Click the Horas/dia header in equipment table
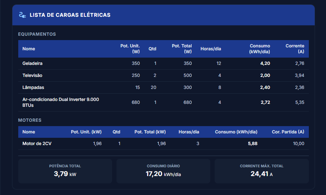This screenshot has width=326, height=195. point(211,49)
